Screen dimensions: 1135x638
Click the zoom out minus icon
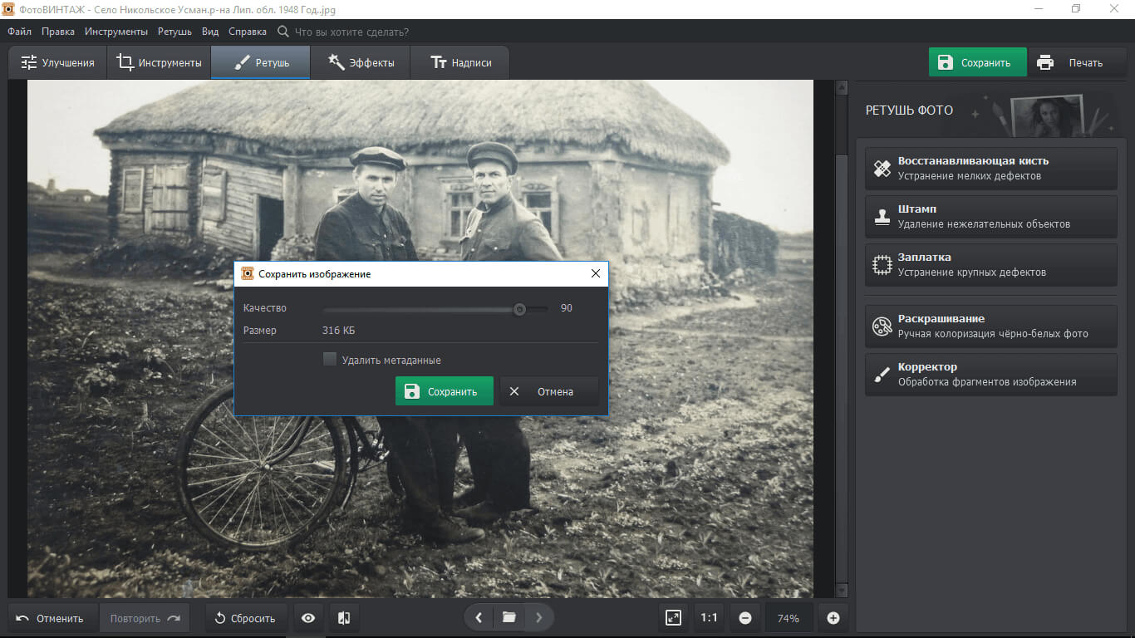[x=745, y=618]
